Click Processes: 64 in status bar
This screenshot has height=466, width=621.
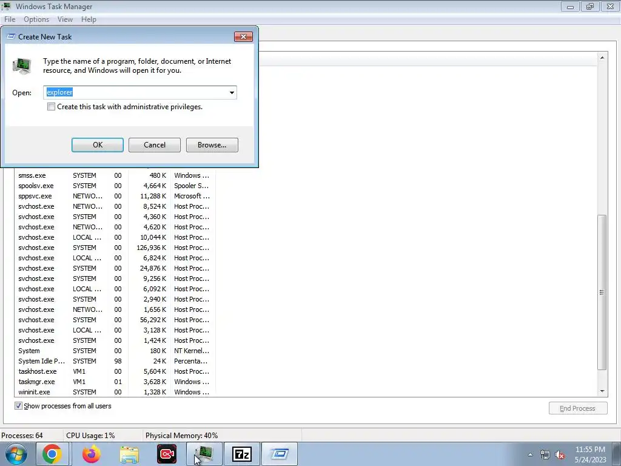[22, 436]
